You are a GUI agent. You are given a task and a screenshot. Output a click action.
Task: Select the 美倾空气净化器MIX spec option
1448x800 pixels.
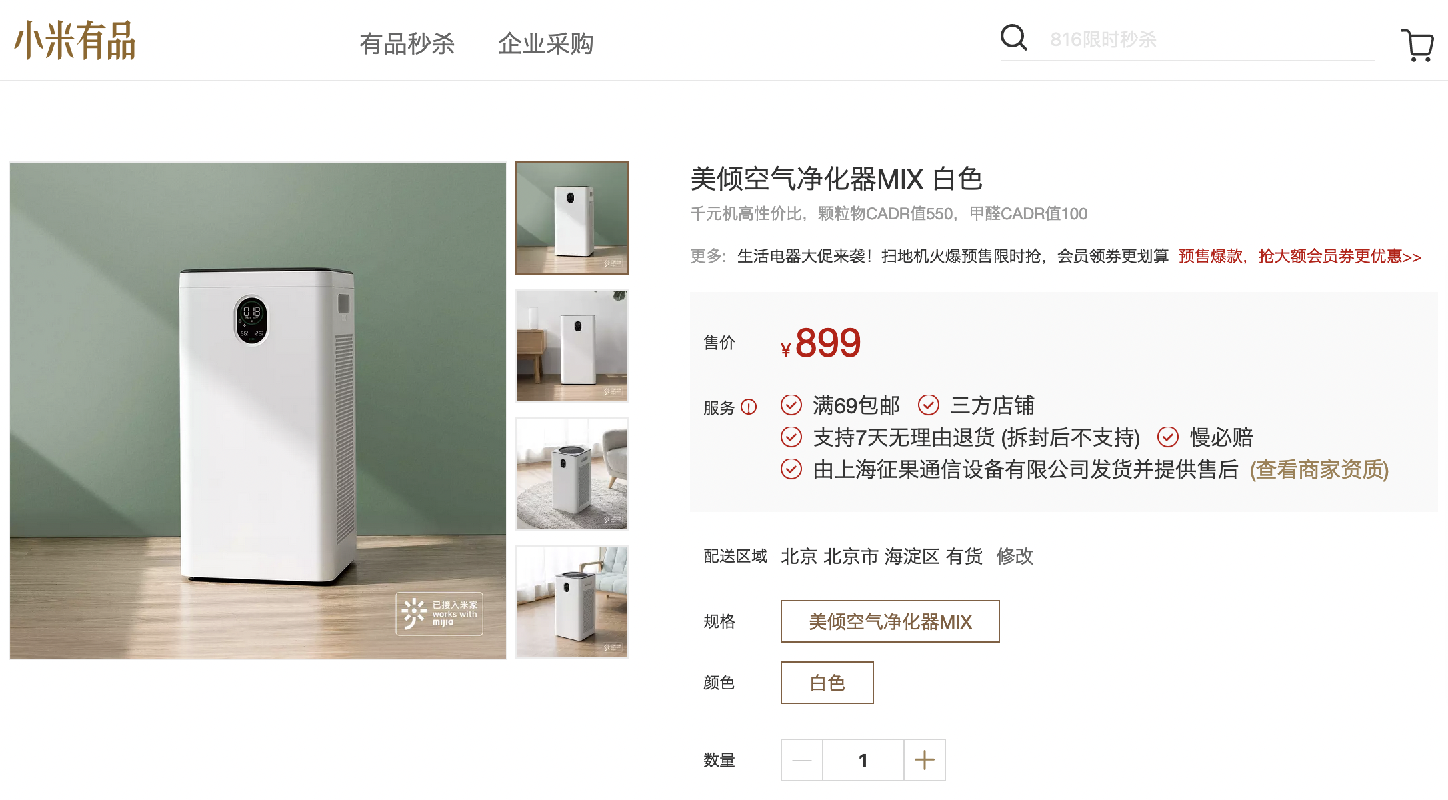coord(890,621)
